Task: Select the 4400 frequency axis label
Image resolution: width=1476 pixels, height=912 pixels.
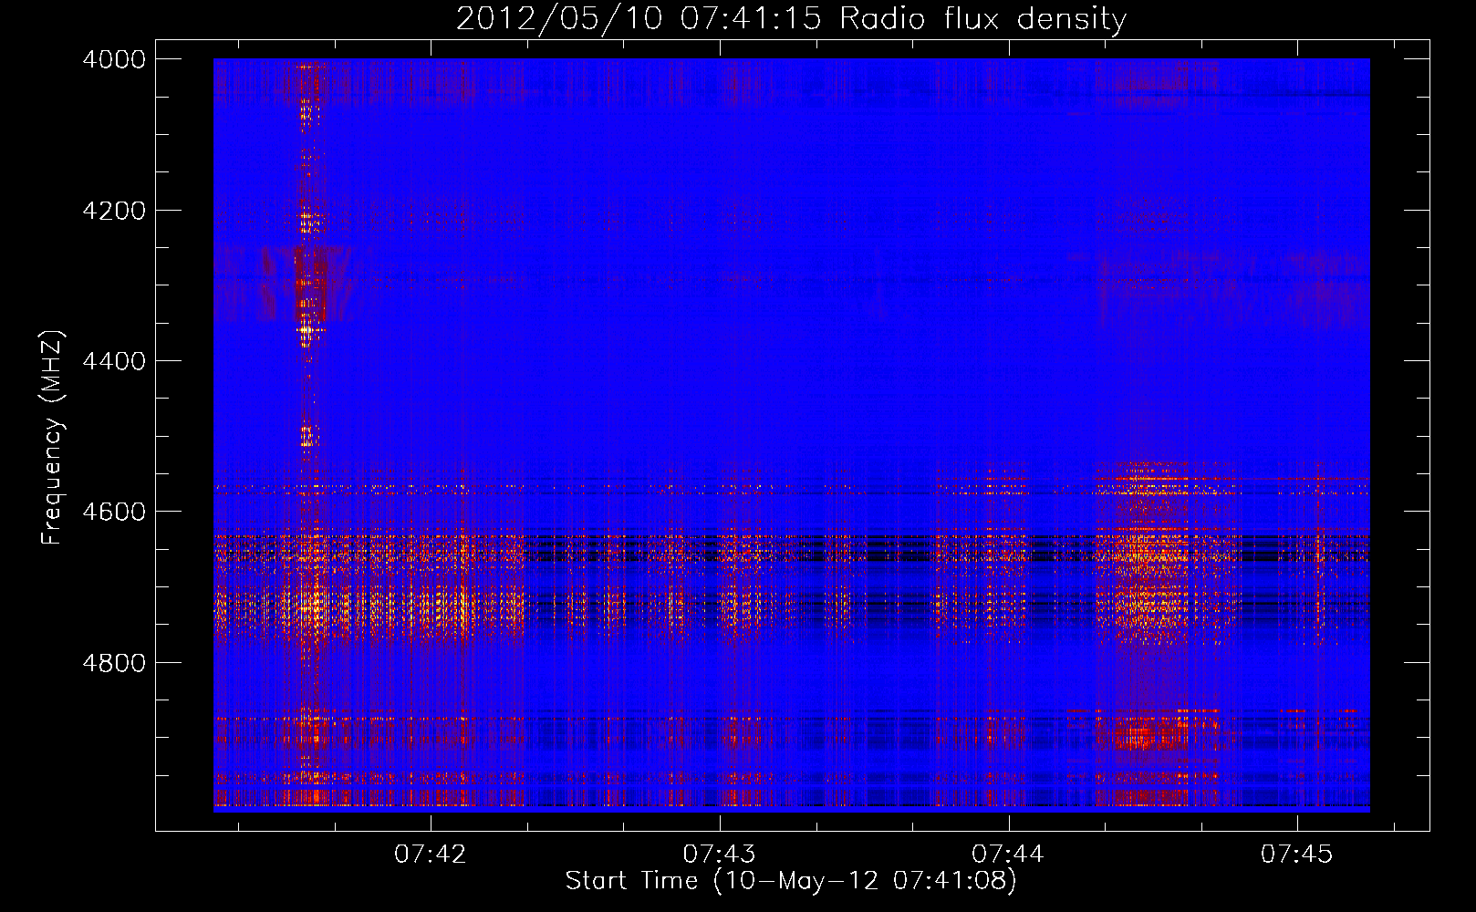Action: point(114,361)
